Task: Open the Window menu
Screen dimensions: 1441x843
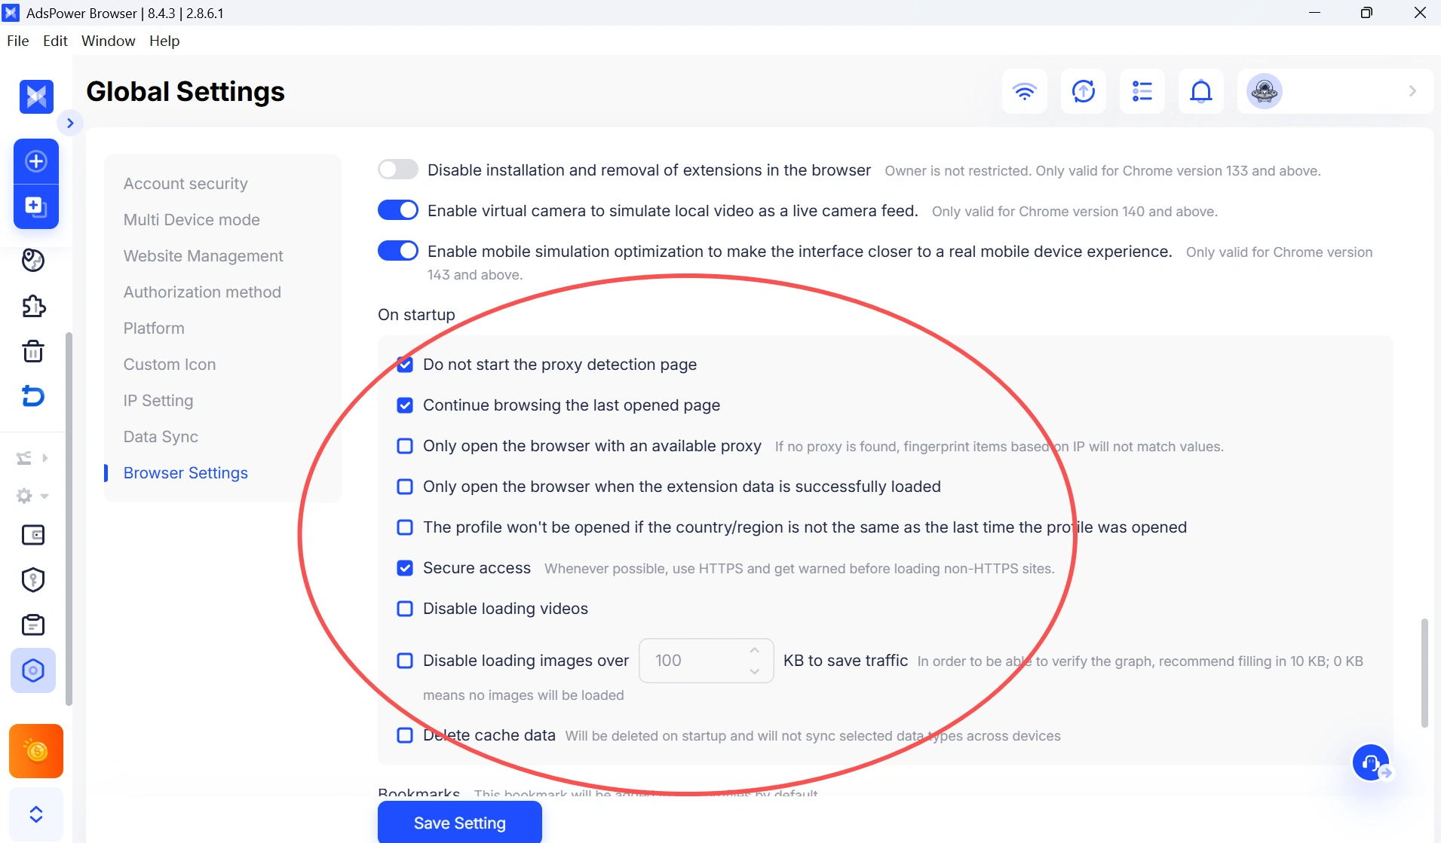Action: (x=109, y=41)
